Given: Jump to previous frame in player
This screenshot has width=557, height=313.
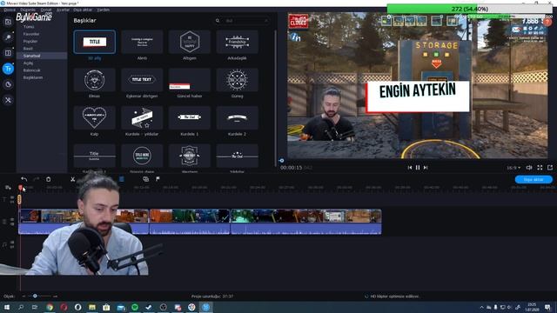Looking at the screenshot, I should [410, 168].
